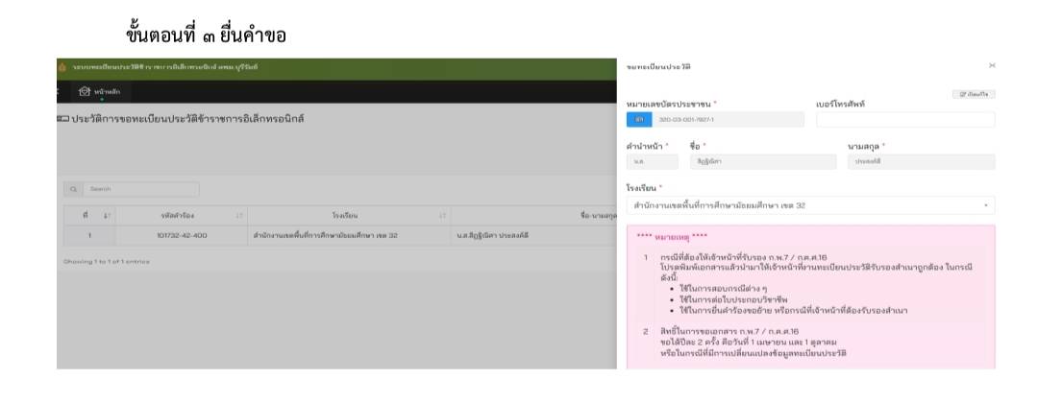This screenshot has width=1038, height=403.
Task: Click the card icon before ประวัติการขอทะเบียนประวัติ heading
Action: (62, 120)
